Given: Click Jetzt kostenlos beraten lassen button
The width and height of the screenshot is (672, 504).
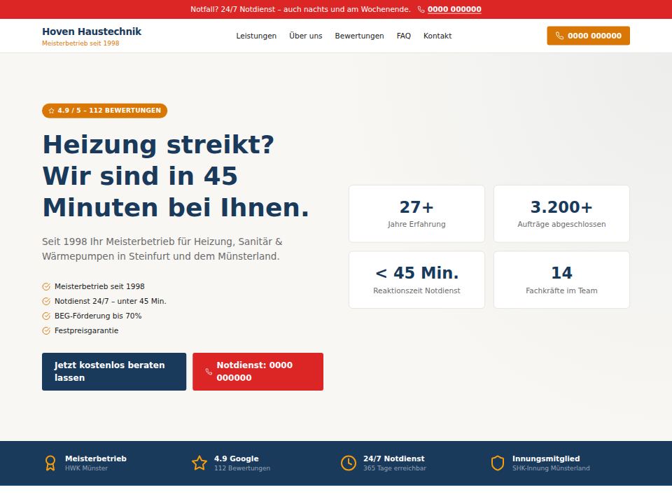Looking at the screenshot, I should 114,372.
